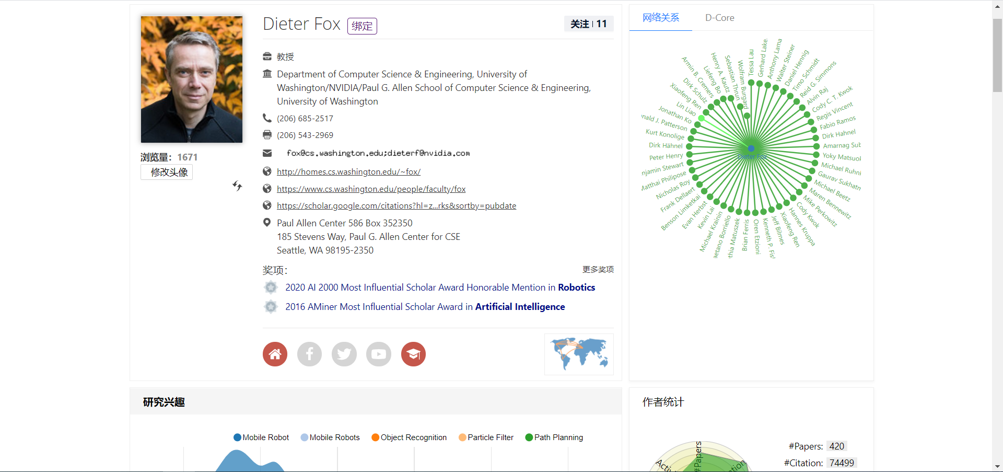Click the 作者统计 section heading

coord(663,402)
